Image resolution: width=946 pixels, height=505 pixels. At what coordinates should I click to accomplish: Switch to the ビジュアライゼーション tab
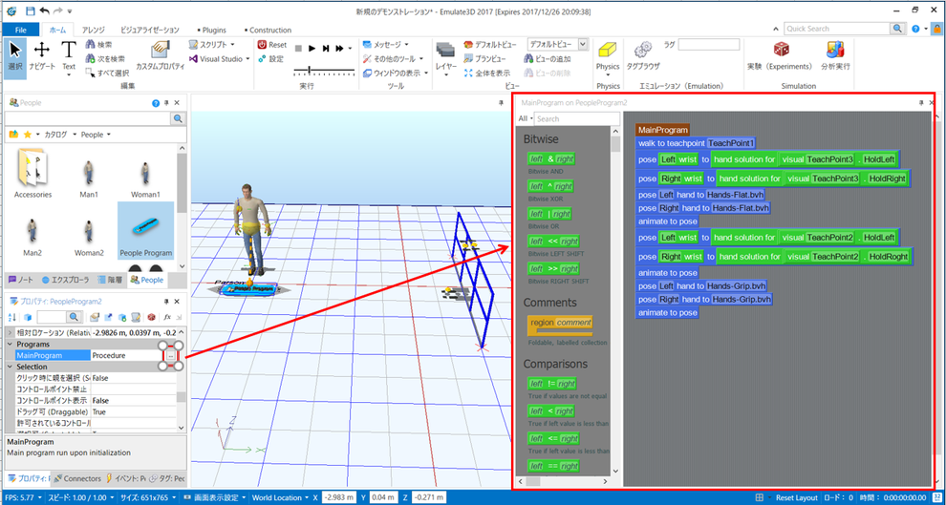[x=150, y=30]
